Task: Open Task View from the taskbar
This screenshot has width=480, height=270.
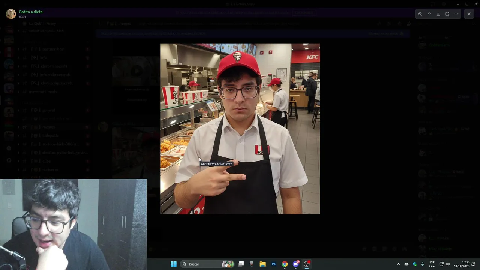Action: tap(241, 264)
